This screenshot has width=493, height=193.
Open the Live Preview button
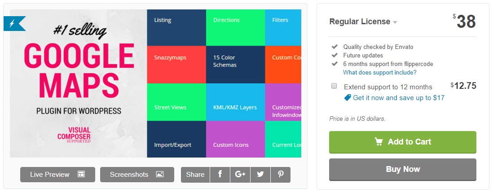tap(57, 175)
